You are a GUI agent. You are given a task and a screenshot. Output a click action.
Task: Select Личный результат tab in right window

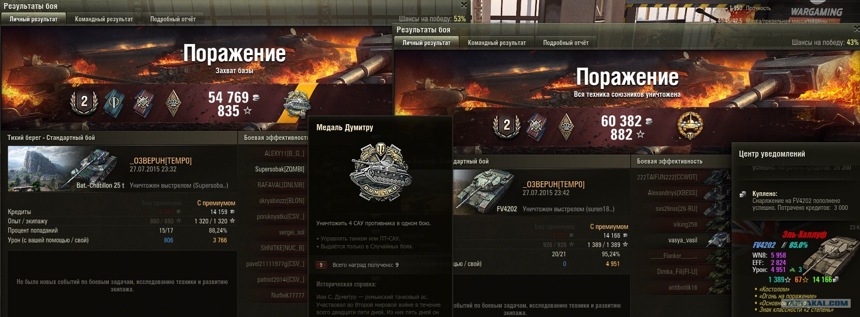pos(426,43)
